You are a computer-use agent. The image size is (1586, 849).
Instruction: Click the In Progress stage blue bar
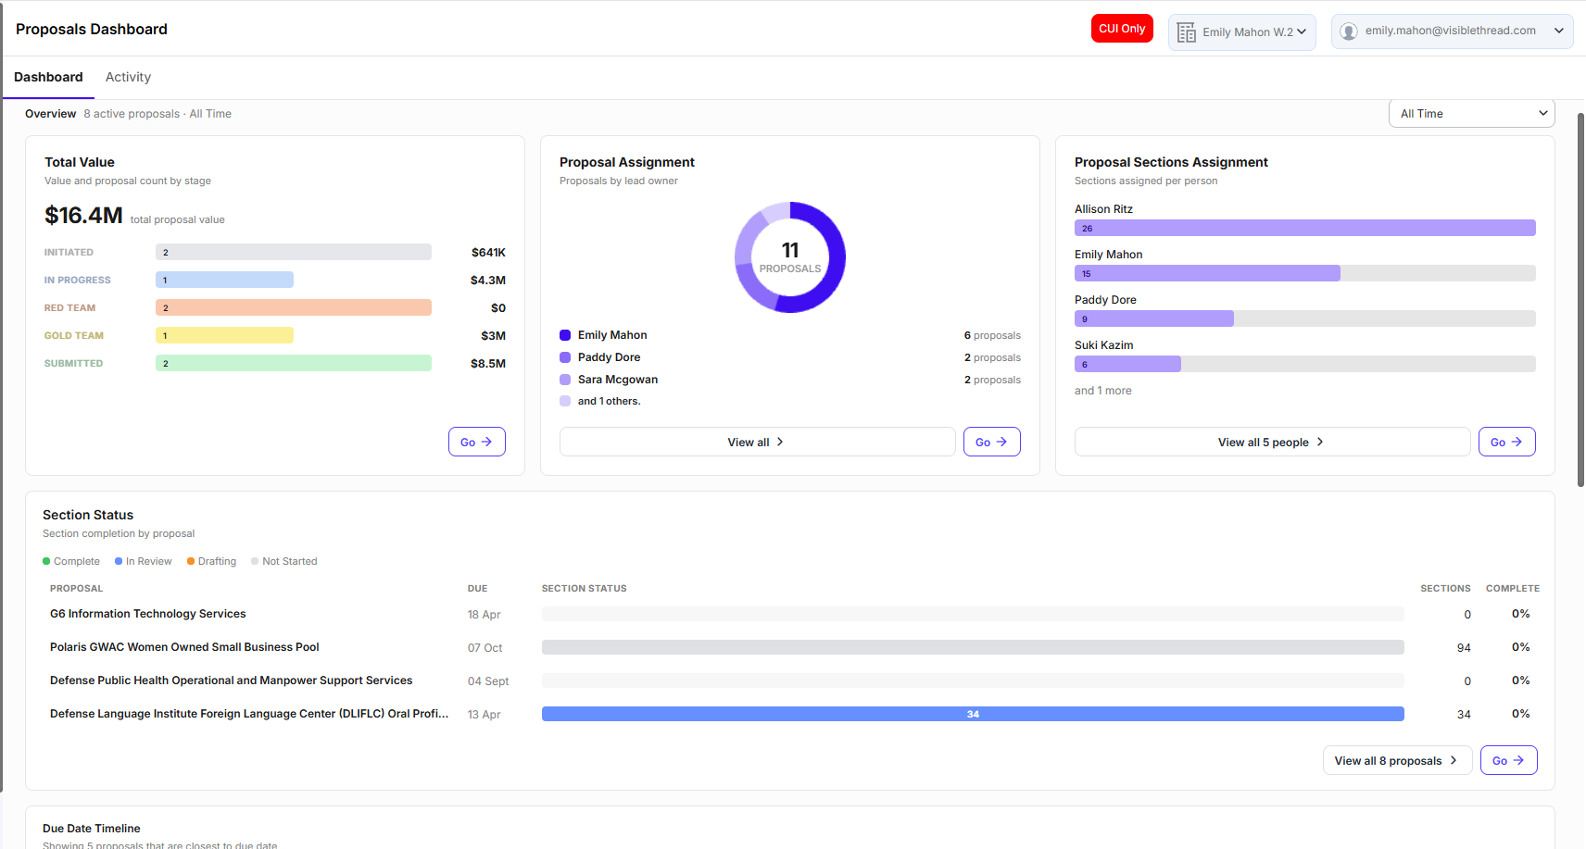coord(224,280)
